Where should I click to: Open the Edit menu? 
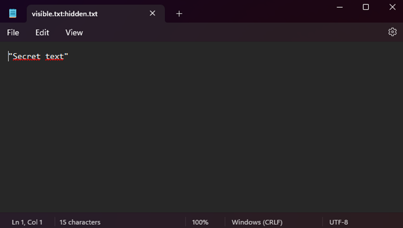tap(42, 32)
